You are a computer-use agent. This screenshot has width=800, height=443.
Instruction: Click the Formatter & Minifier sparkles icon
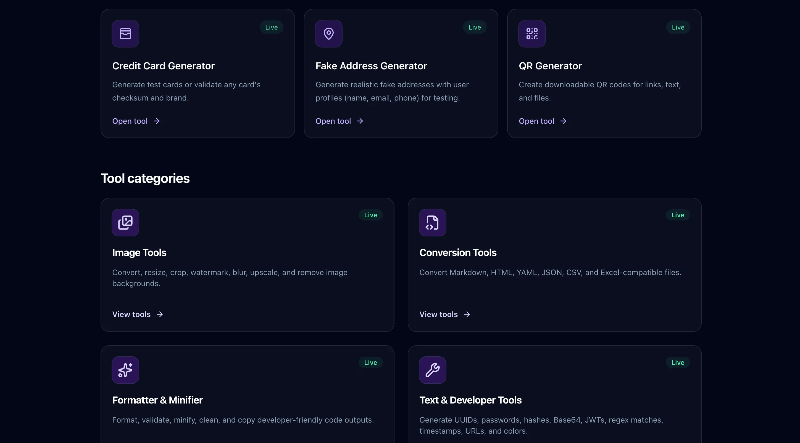(125, 370)
